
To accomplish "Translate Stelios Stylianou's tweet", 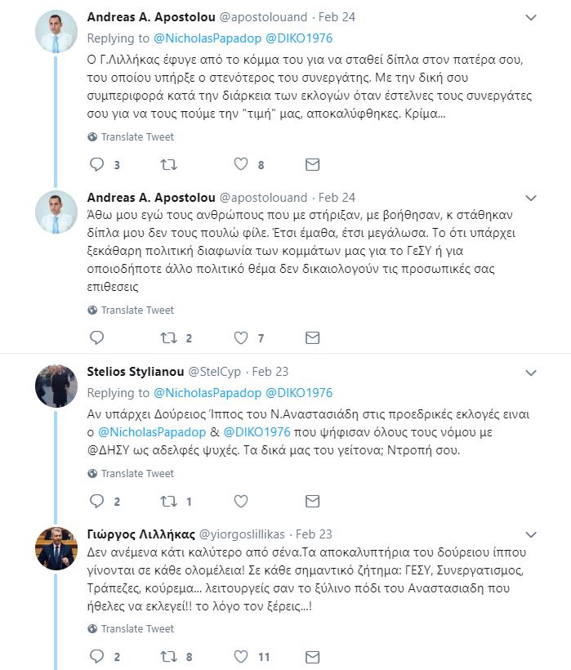I will pos(132,473).
